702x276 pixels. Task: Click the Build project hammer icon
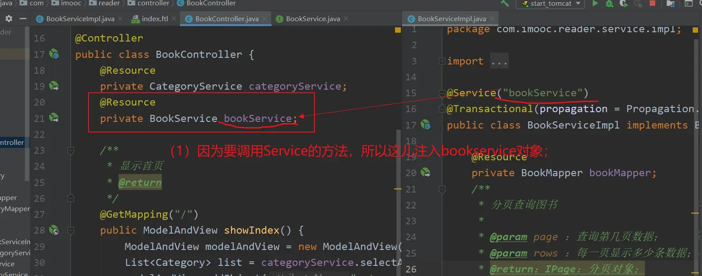point(505,3)
